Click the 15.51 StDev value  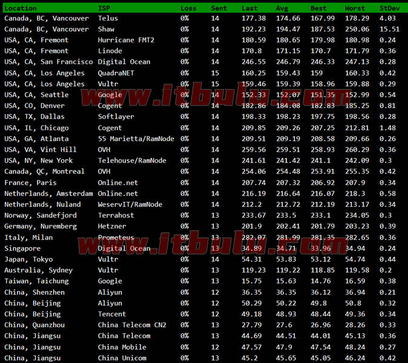[x=389, y=29]
